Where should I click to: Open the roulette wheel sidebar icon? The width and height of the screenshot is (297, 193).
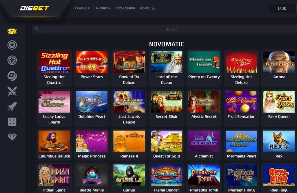coord(12,60)
